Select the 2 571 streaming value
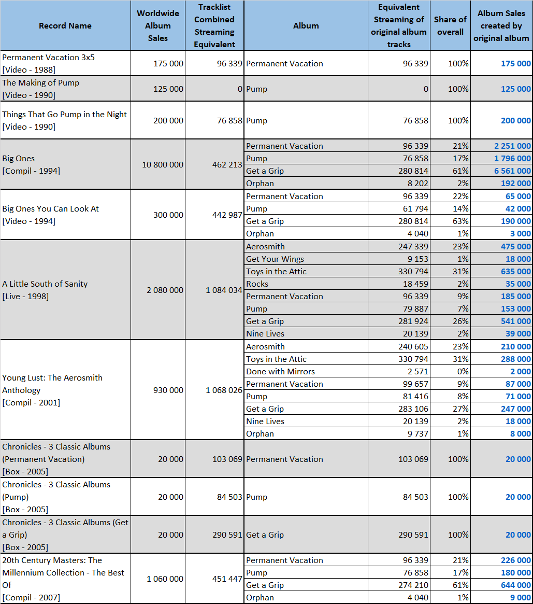This screenshot has height=604, width=533. tap(419, 371)
